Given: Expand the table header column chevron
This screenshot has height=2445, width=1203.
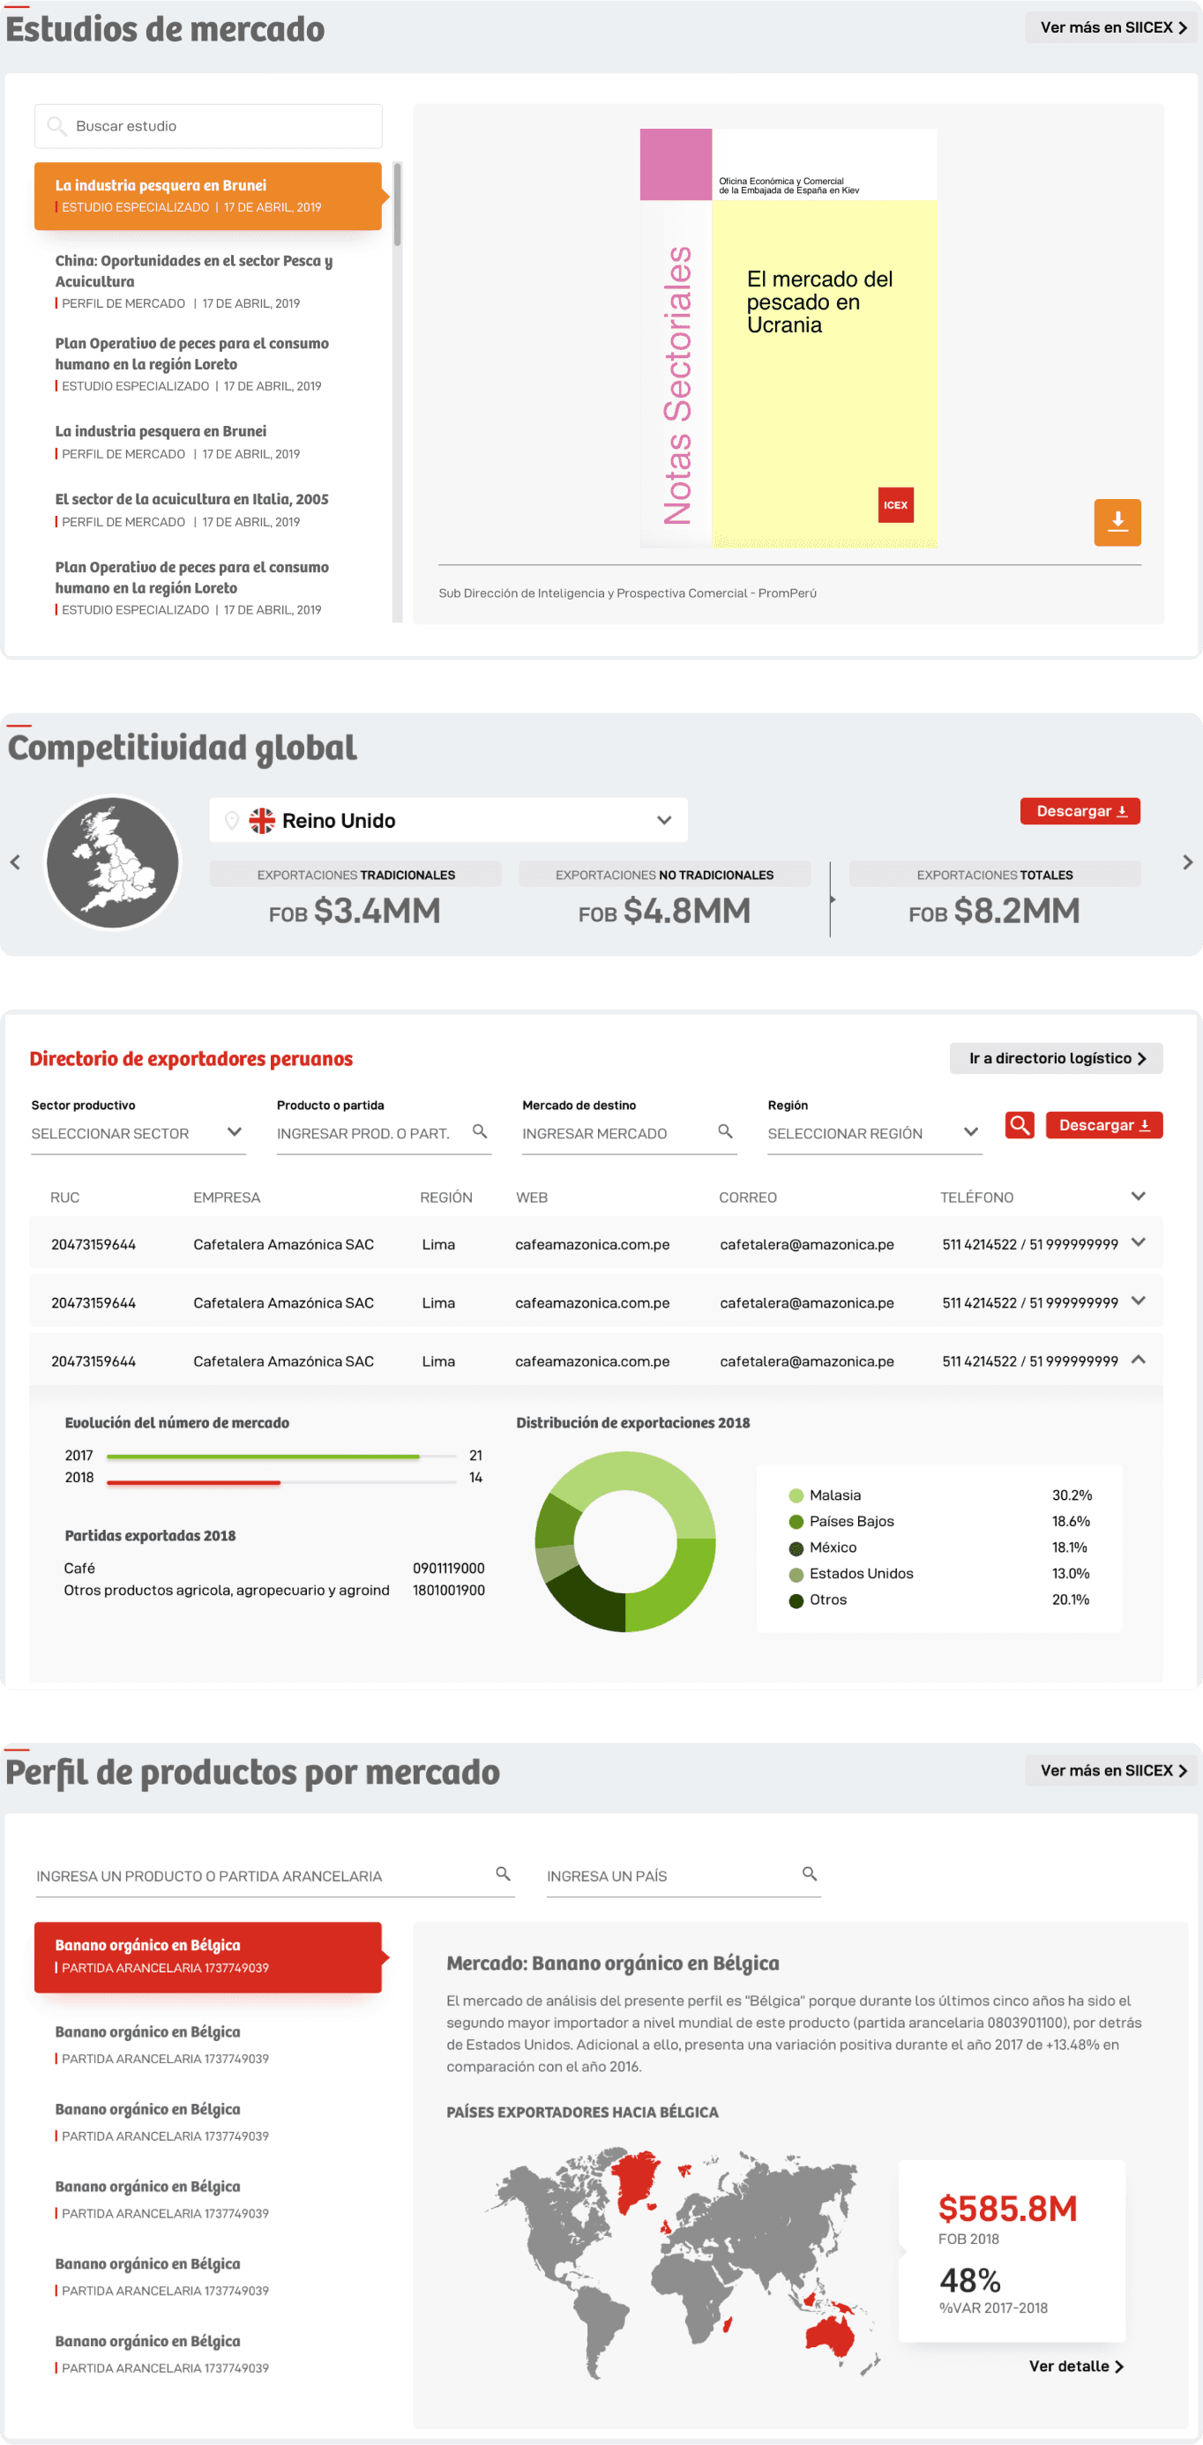Looking at the screenshot, I should tap(1138, 1196).
